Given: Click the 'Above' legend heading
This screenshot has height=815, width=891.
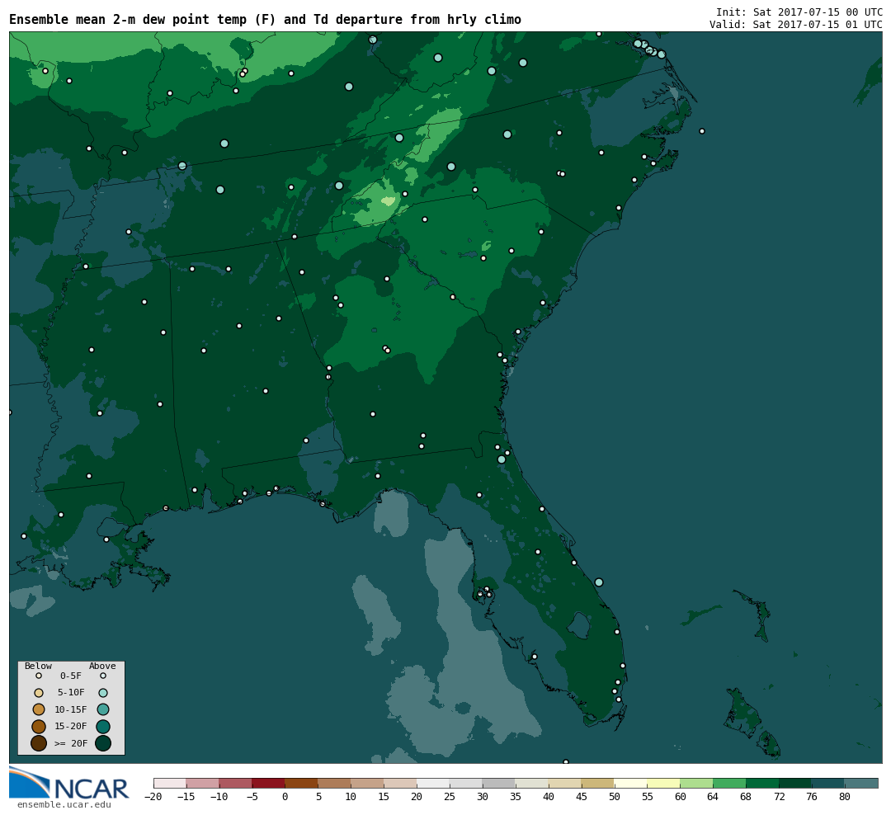Looking at the screenshot, I should (x=102, y=666).
